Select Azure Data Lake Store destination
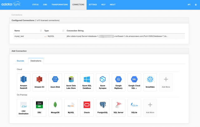 tap(71, 82)
